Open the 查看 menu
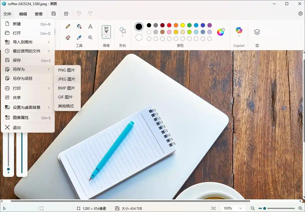305x212 pixels. pyautogui.click(x=38, y=14)
